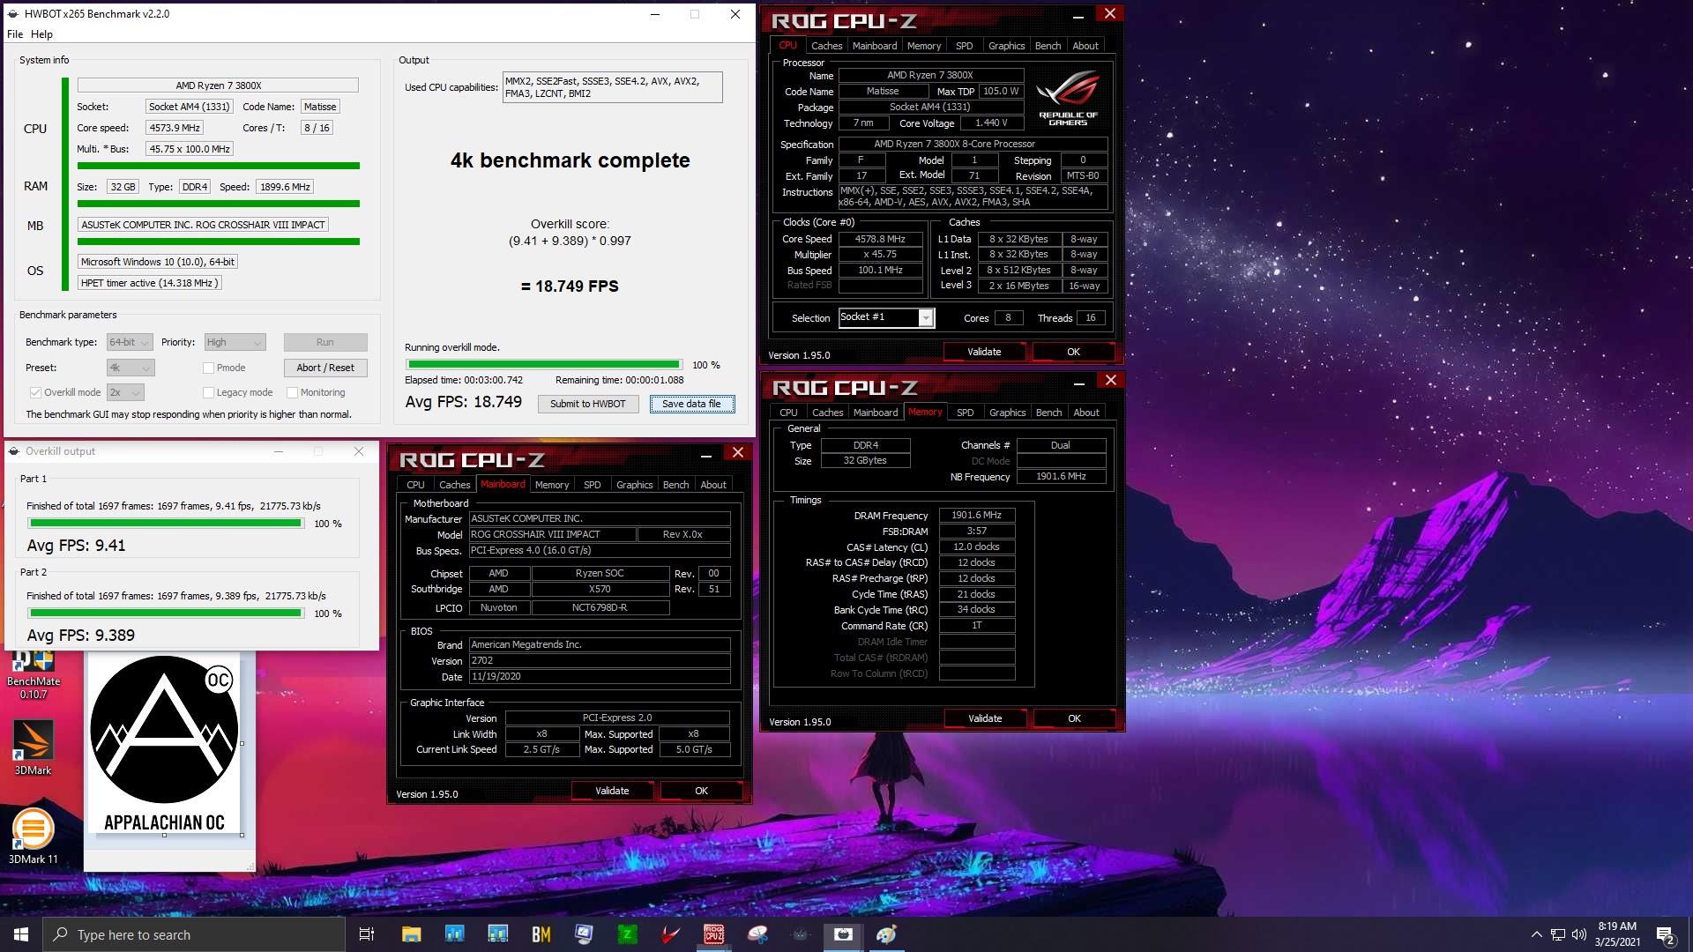The width and height of the screenshot is (1693, 952).
Task: Switch to ROG CPU-Z on the taskbar
Action: click(713, 934)
